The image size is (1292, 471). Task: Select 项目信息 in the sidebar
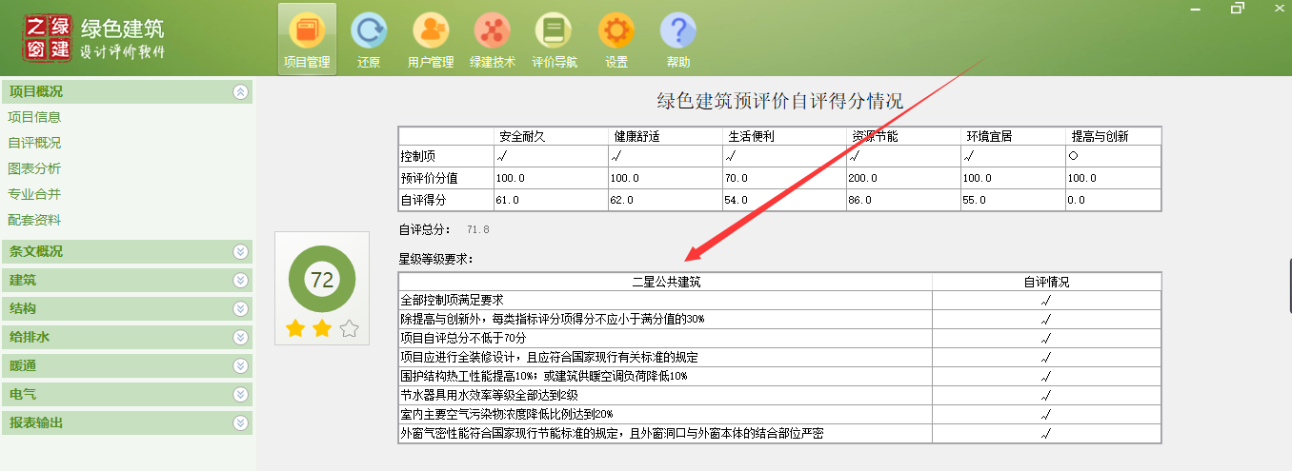pos(34,117)
